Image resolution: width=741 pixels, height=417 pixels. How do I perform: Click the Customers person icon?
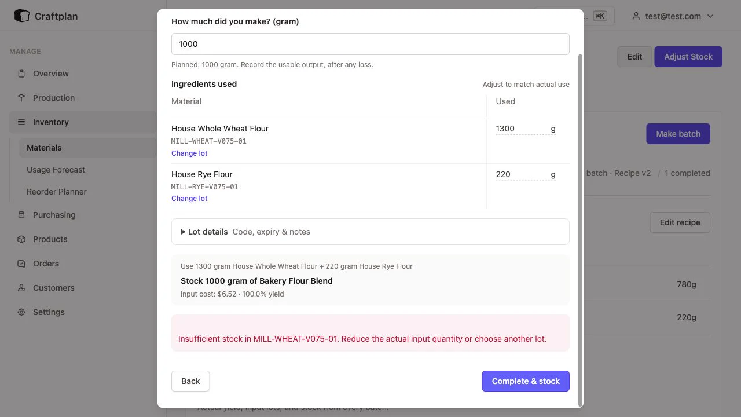click(21, 288)
